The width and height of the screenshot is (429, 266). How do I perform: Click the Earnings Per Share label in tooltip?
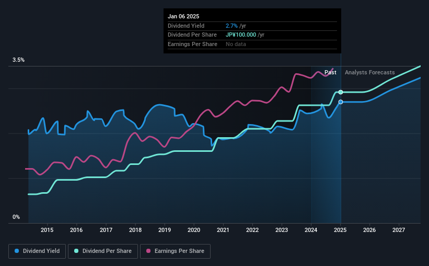(192, 44)
